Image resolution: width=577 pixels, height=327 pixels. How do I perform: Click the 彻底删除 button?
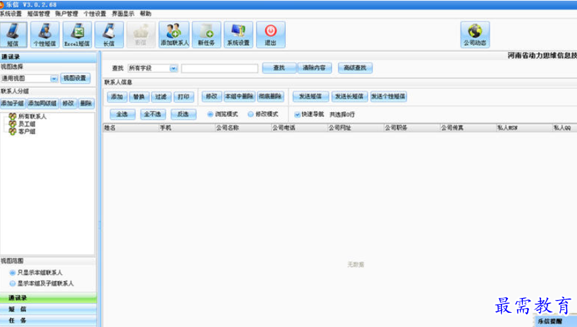270,97
